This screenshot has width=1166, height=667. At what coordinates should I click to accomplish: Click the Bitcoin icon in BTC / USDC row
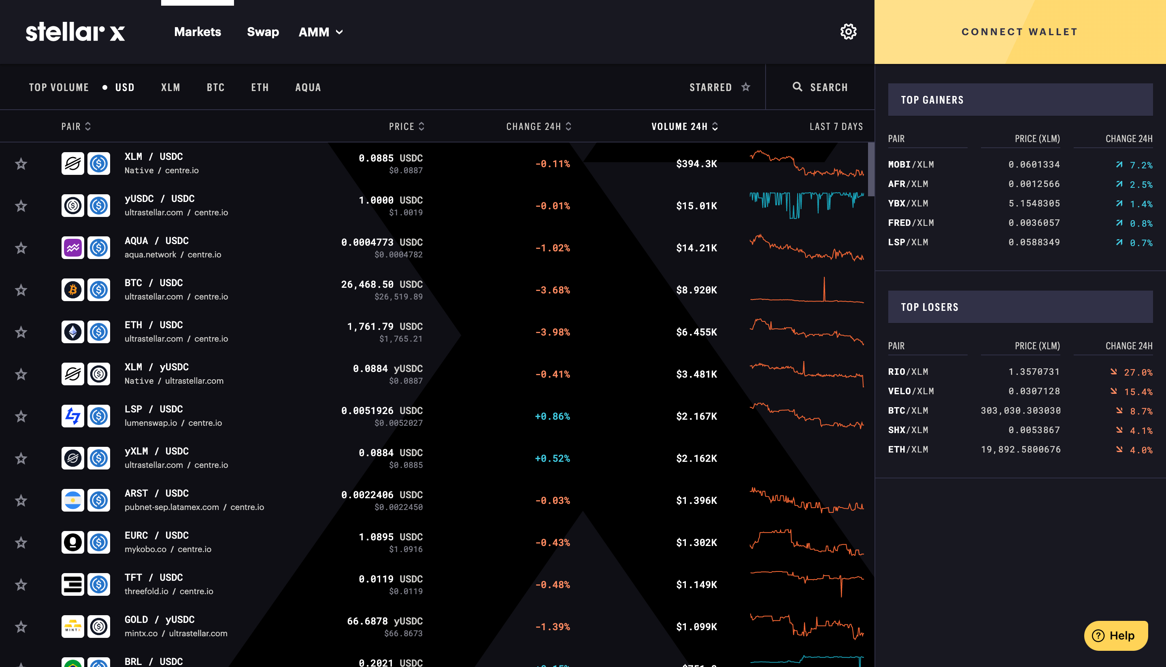pyautogui.click(x=73, y=290)
